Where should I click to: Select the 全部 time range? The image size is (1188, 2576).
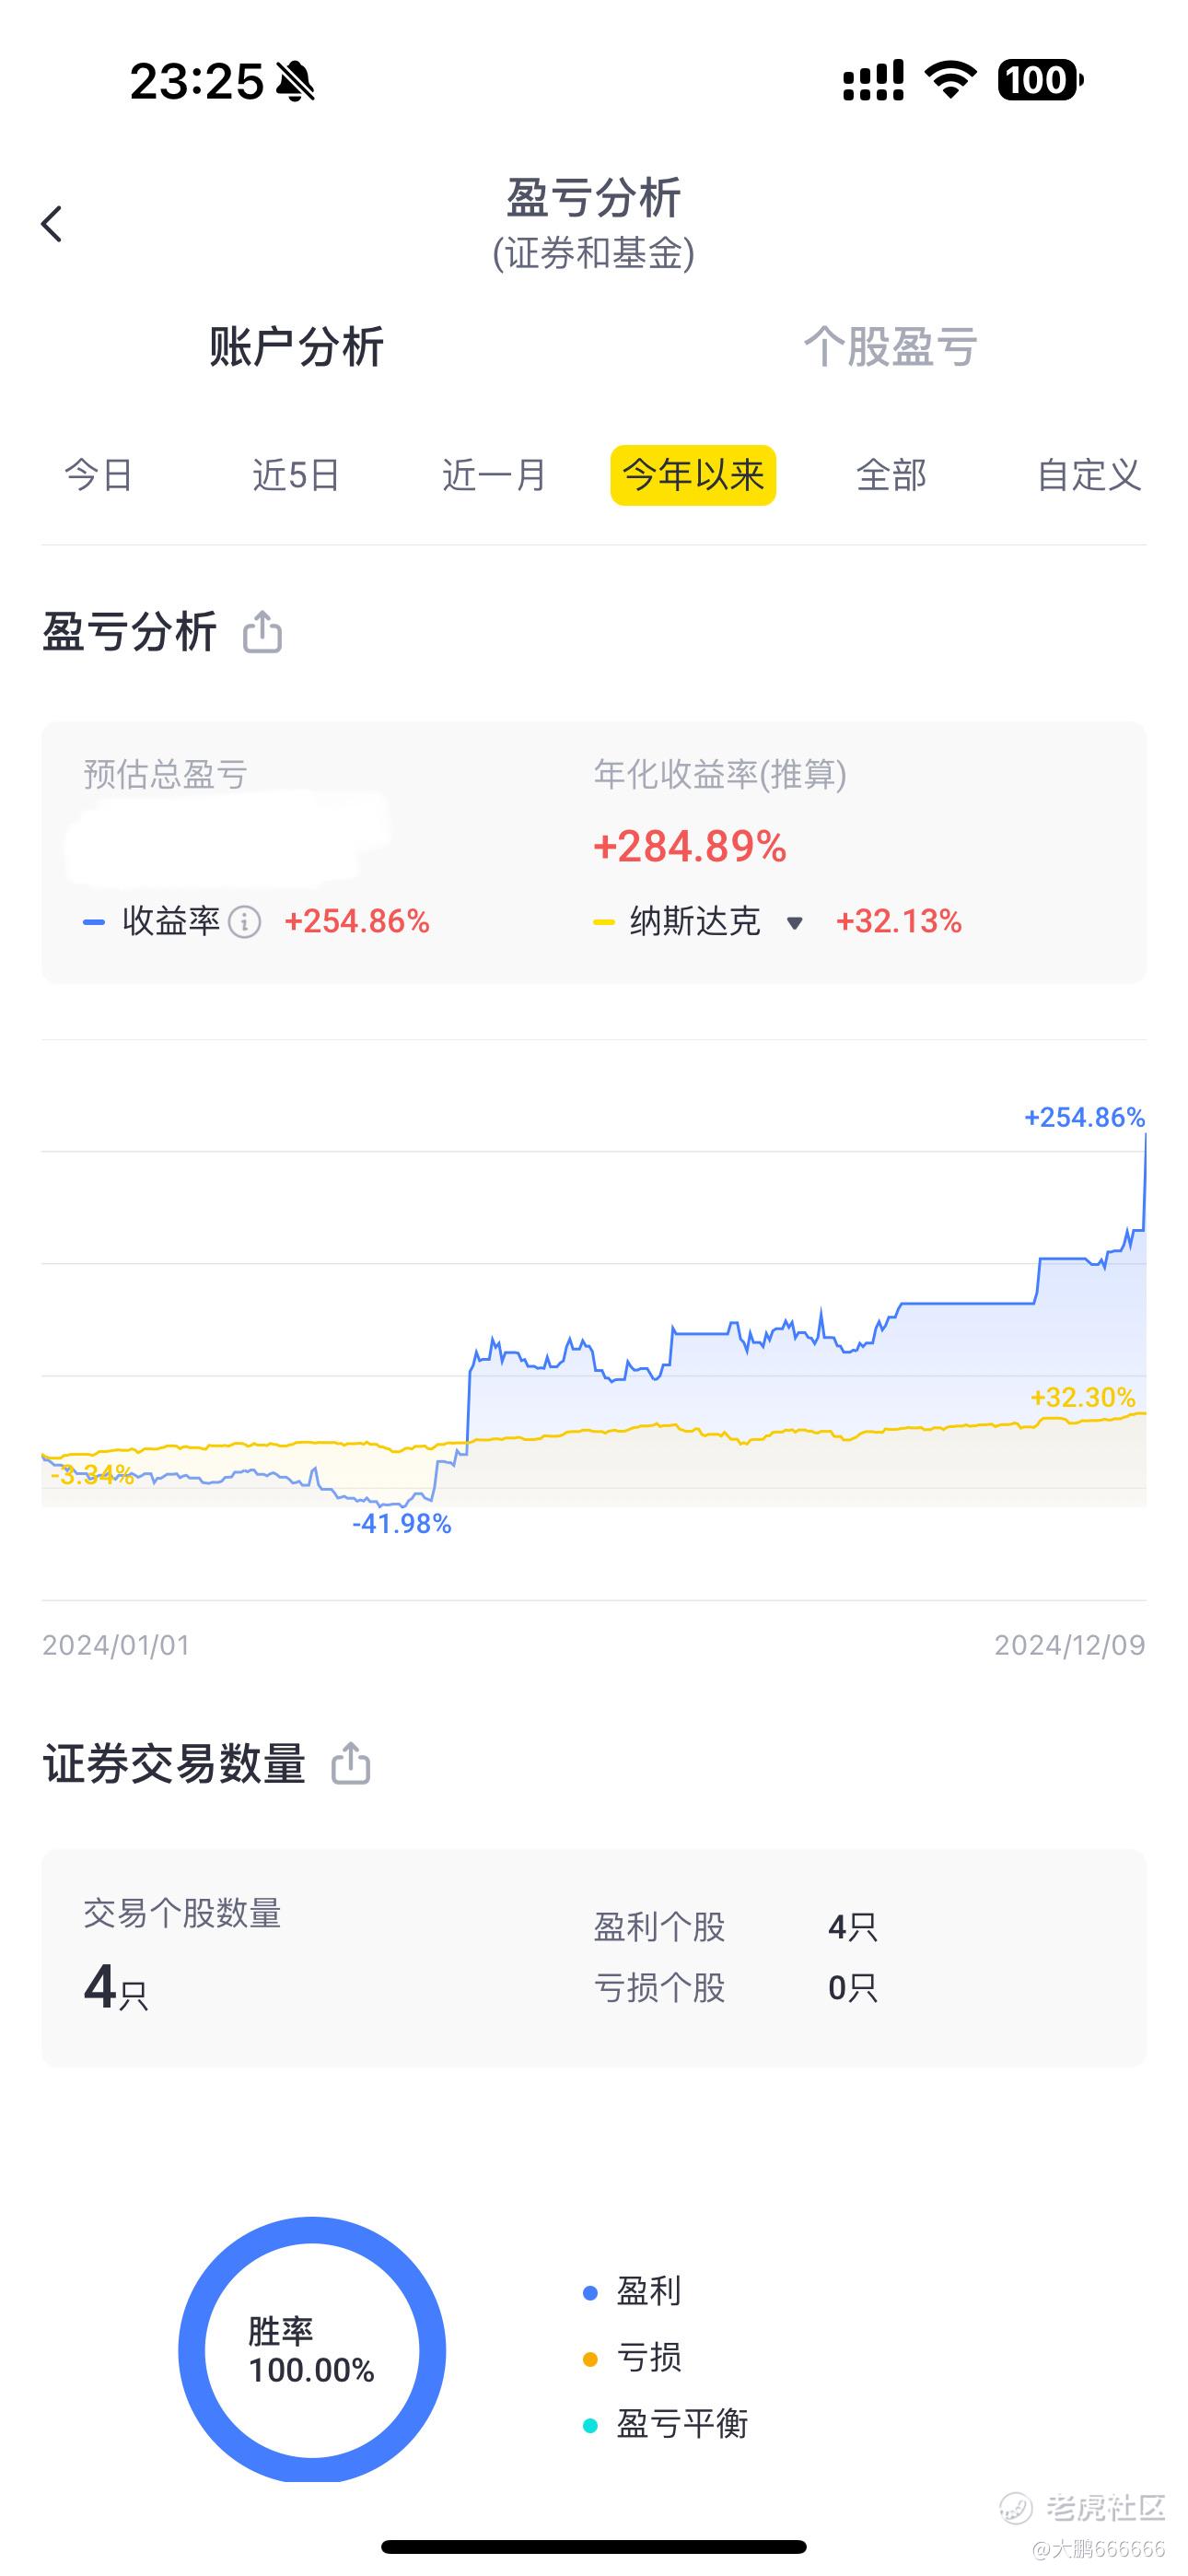tap(891, 475)
